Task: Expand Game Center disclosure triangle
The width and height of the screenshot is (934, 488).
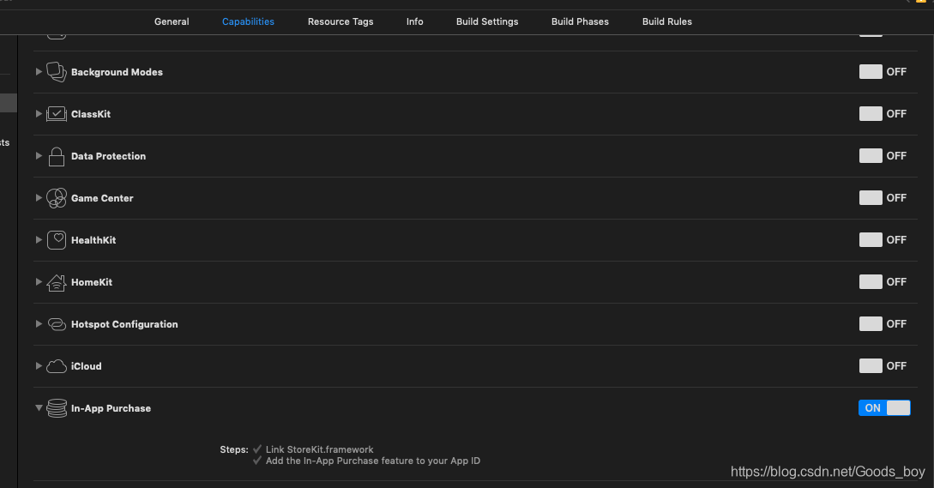Action: pyautogui.click(x=39, y=198)
